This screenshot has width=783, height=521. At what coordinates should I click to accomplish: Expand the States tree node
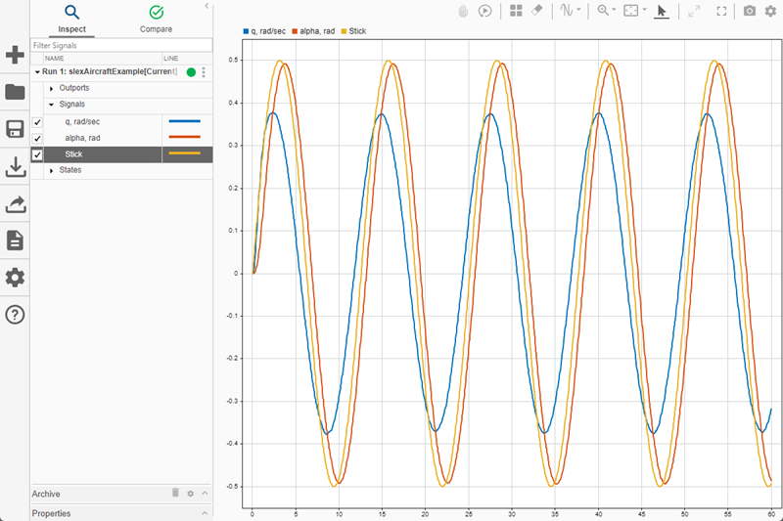(x=51, y=170)
